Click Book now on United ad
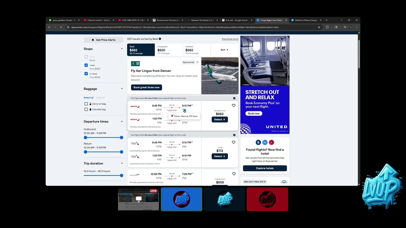This screenshot has width=406, height=228. click(x=254, y=113)
